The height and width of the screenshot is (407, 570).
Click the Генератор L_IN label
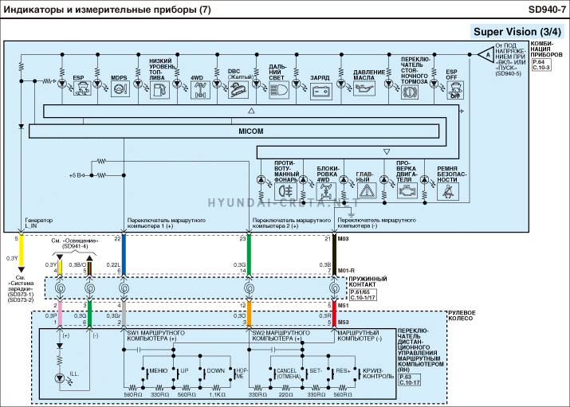click(38, 223)
